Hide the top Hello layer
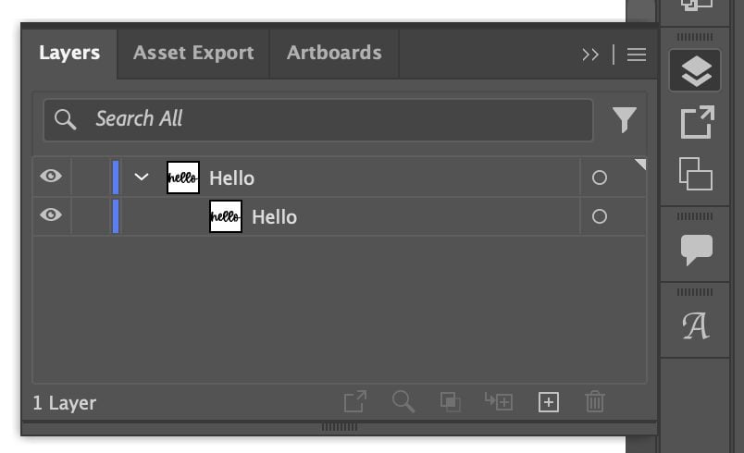This screenshot has width=744, height=453. pyautogui.click(x=51, y=177)
